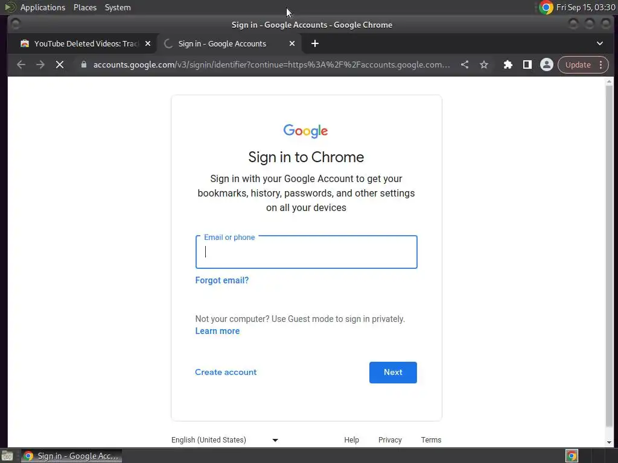Screen dimensions: 618x463
Task: Open a new tab with plus icon
Action: (314, 43)
